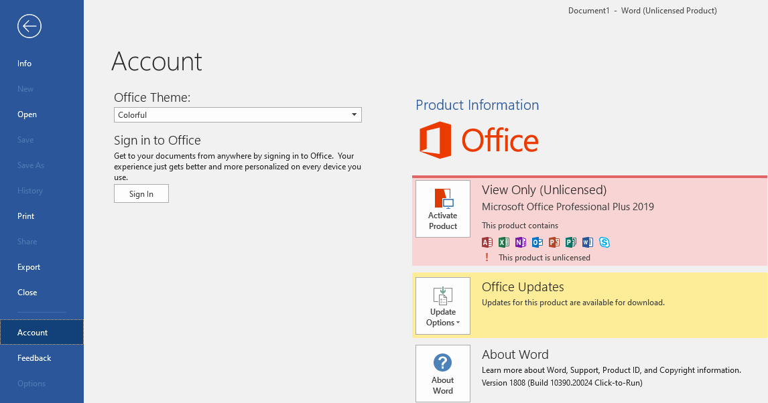Click the 'Sign in to Office' heading
Image resolution: width=768 pixels, height=403 pixels.
[157, 141]
